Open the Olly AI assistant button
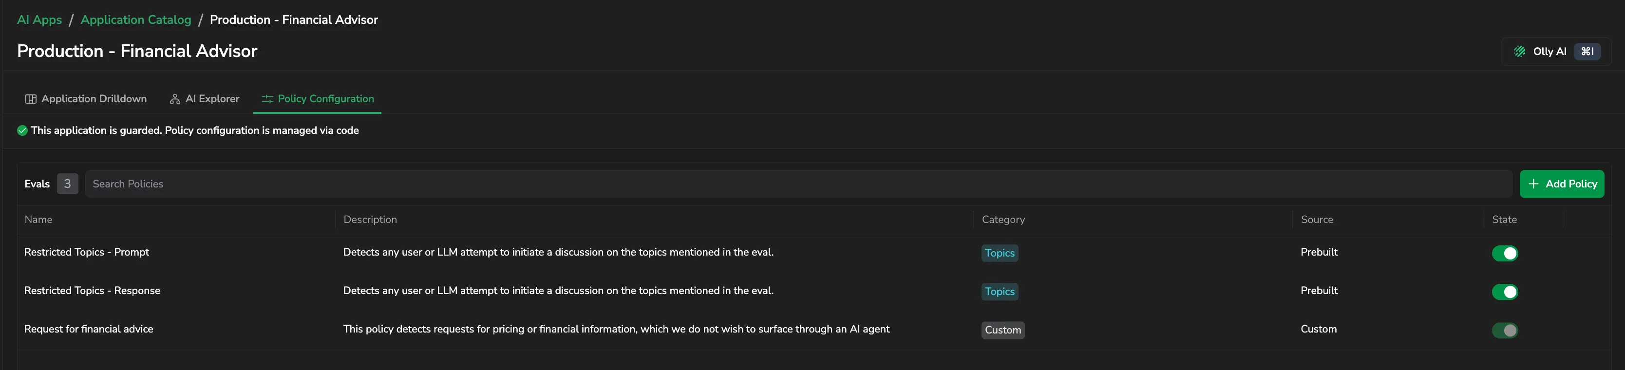1625x370 pixels. coord(1556,52)
